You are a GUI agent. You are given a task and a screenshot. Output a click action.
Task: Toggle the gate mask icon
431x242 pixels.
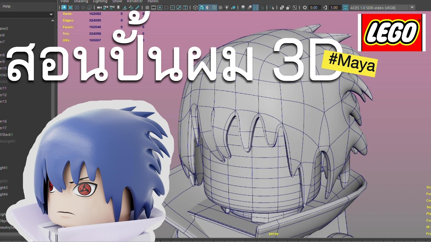tap(166, 7)
